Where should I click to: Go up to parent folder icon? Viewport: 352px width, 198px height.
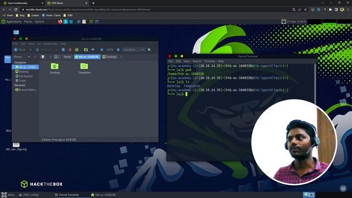(63, 50)
